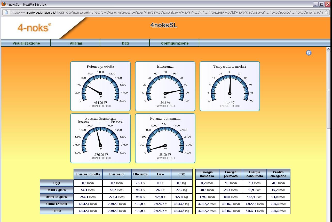The height and width of the screenshot is (222, 332).
Task: Click the 27,2 Kg cell
Action: coord(182,190)
